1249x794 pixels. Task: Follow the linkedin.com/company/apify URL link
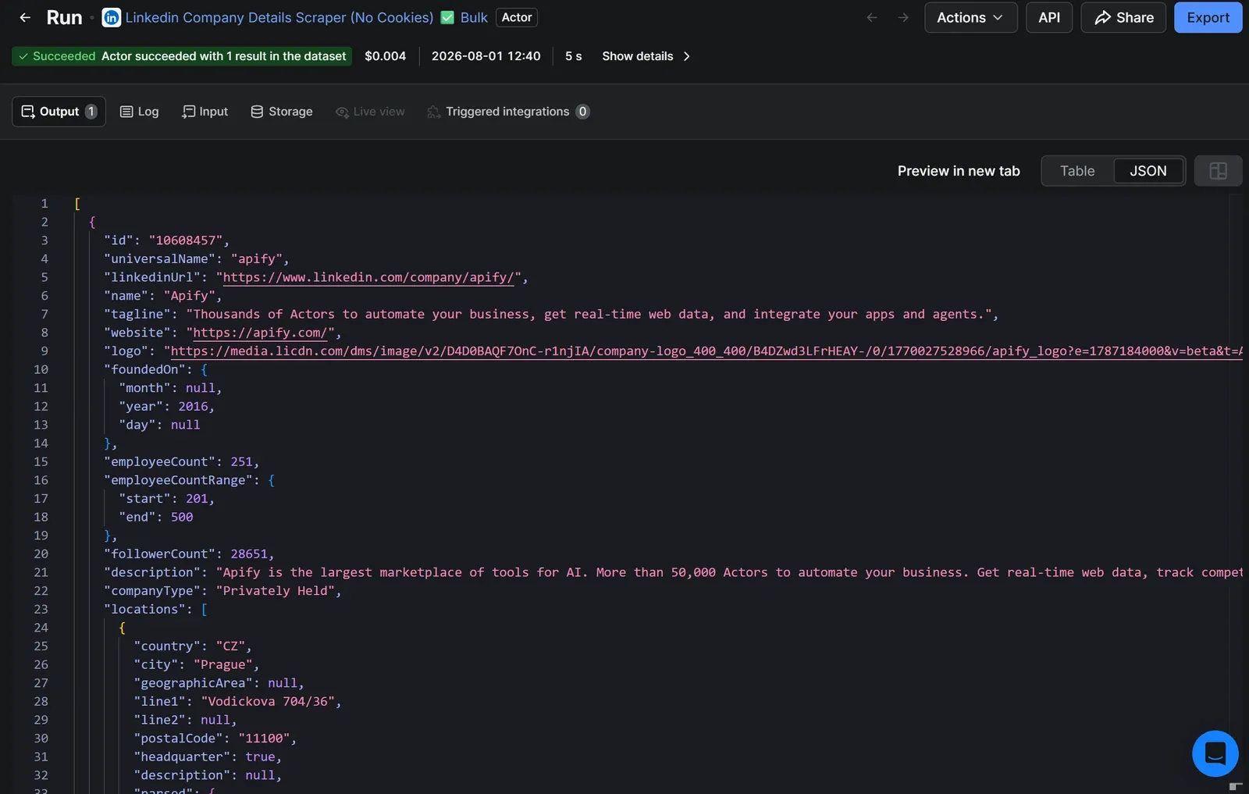coord(368,277)
